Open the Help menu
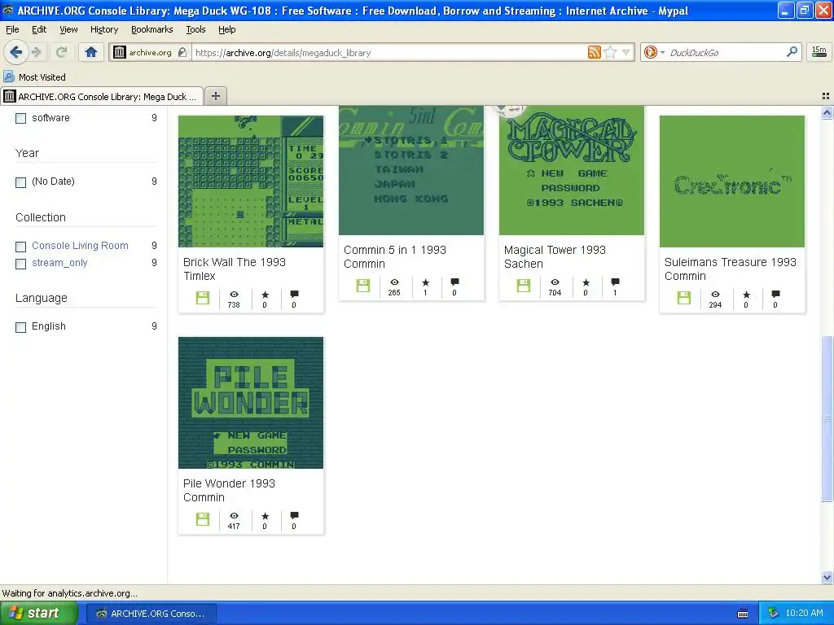The height and width of the screenshot is (625, 834). coord(226,29)
